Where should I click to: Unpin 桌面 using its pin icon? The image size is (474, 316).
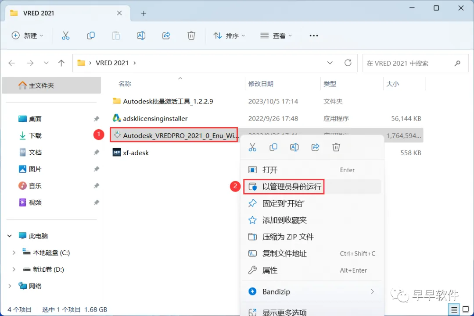coord(97,119)
